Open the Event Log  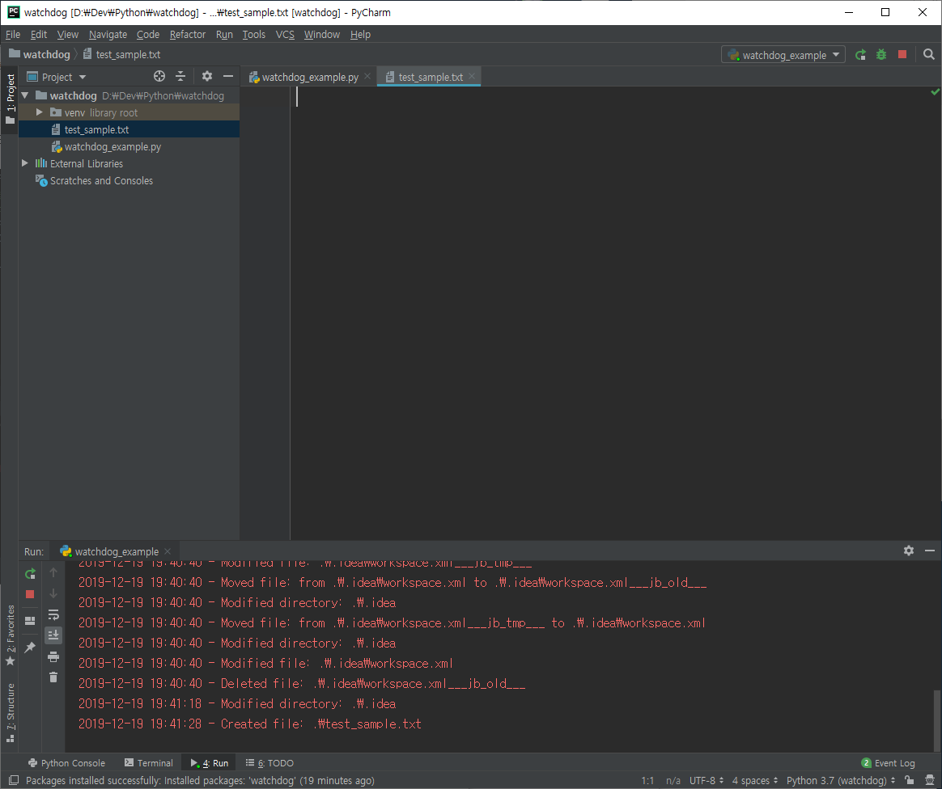pyautogui.click(x=888, y=762)
